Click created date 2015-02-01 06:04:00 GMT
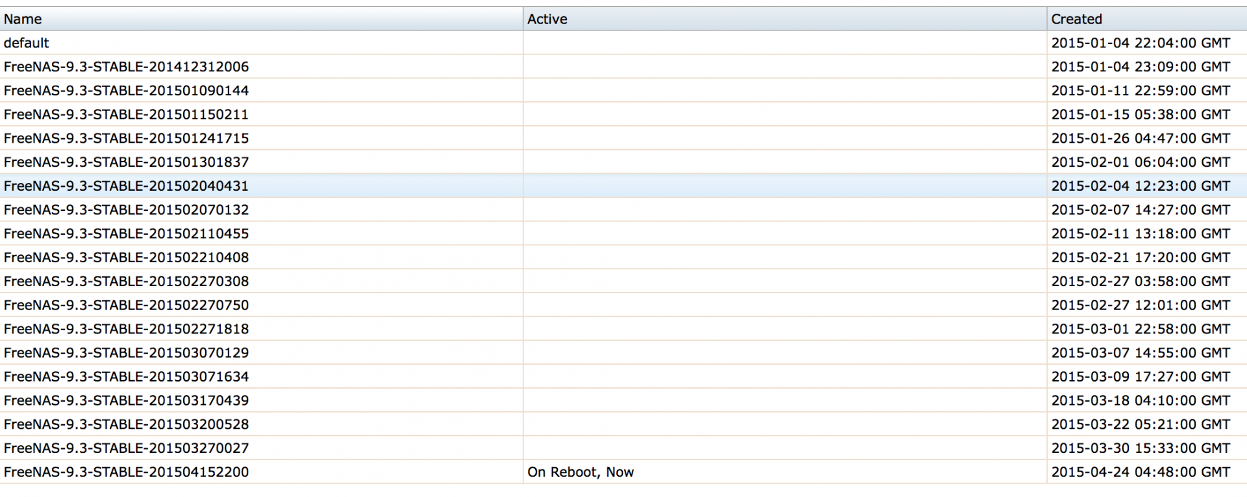The width and height of the screenshot is (1247, 497). tap(1140, 162)
